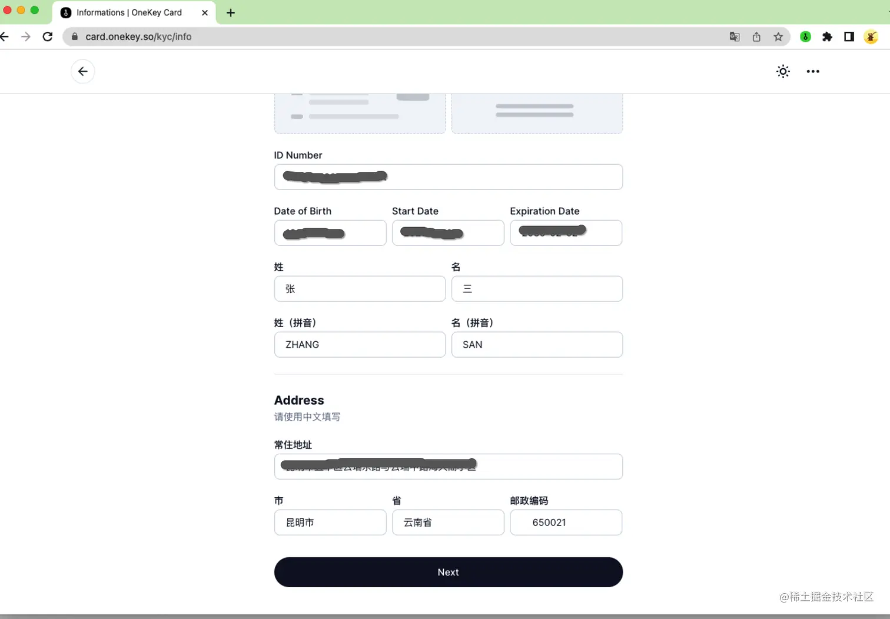890x619 pixels.
Task: Focus the ID Number input field
Action: (x=449, y=177)
